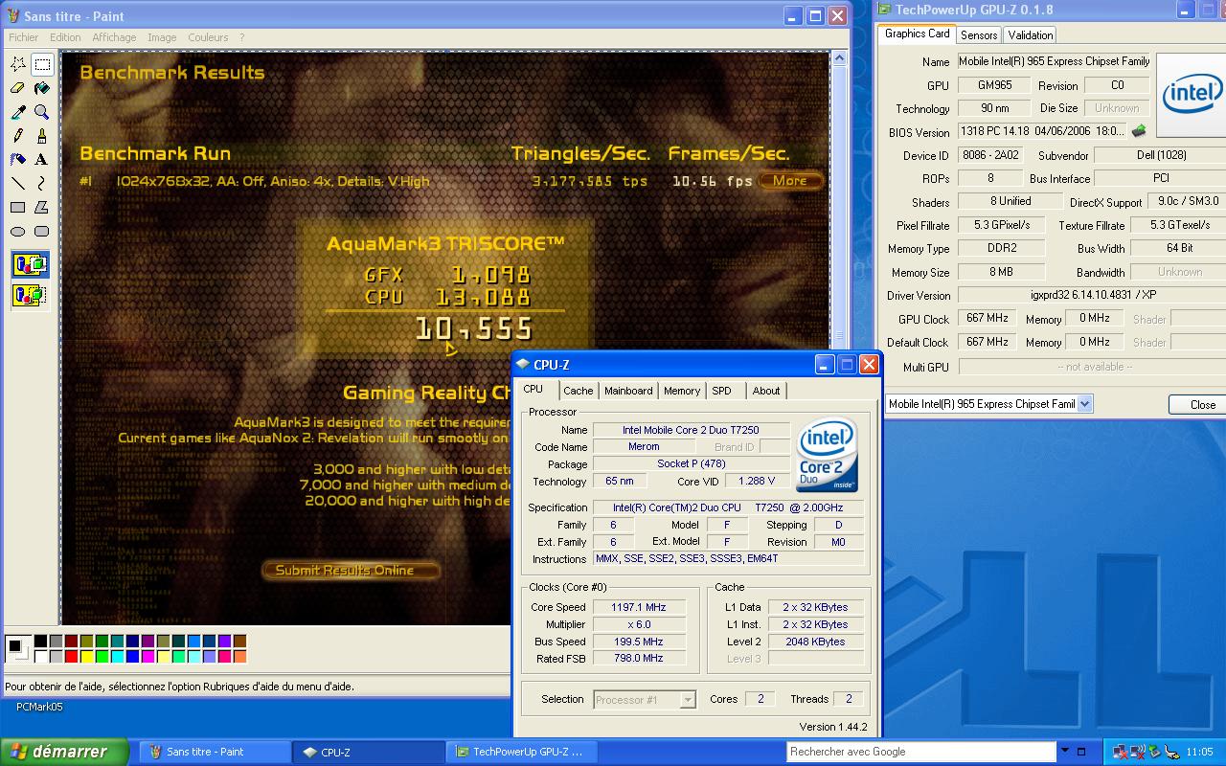Screen dimensions: 1226x766
Task: Pick the yellow color swatch
Action: click(86, 656)
